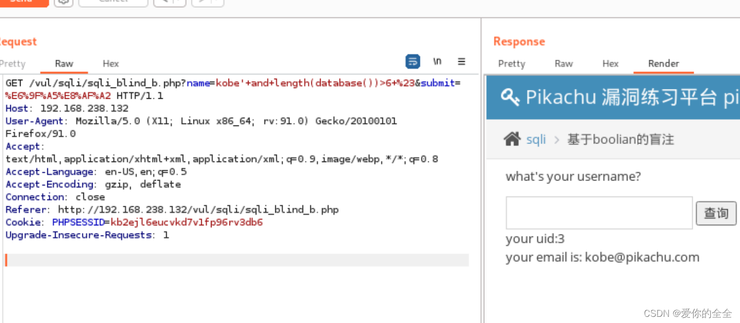The height and width of the screenshot is (323, 740).
Task: Toggle the word wrap icon in Request
Action: pos(413,62)
